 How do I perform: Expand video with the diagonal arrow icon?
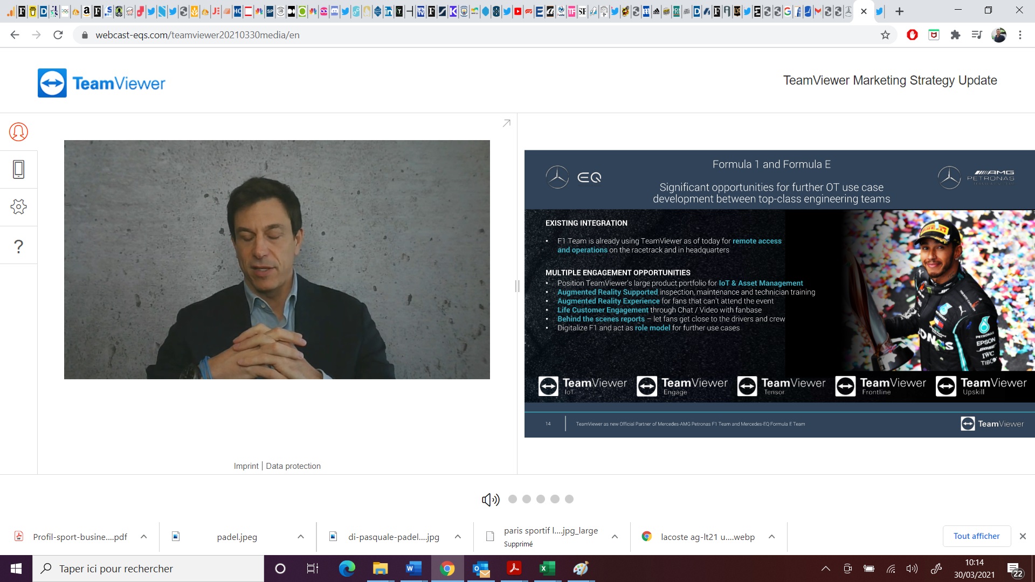[506, 123]
